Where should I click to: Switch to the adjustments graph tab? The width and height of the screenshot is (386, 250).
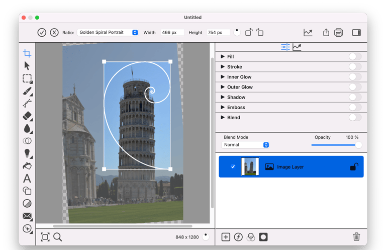[297, 47]
